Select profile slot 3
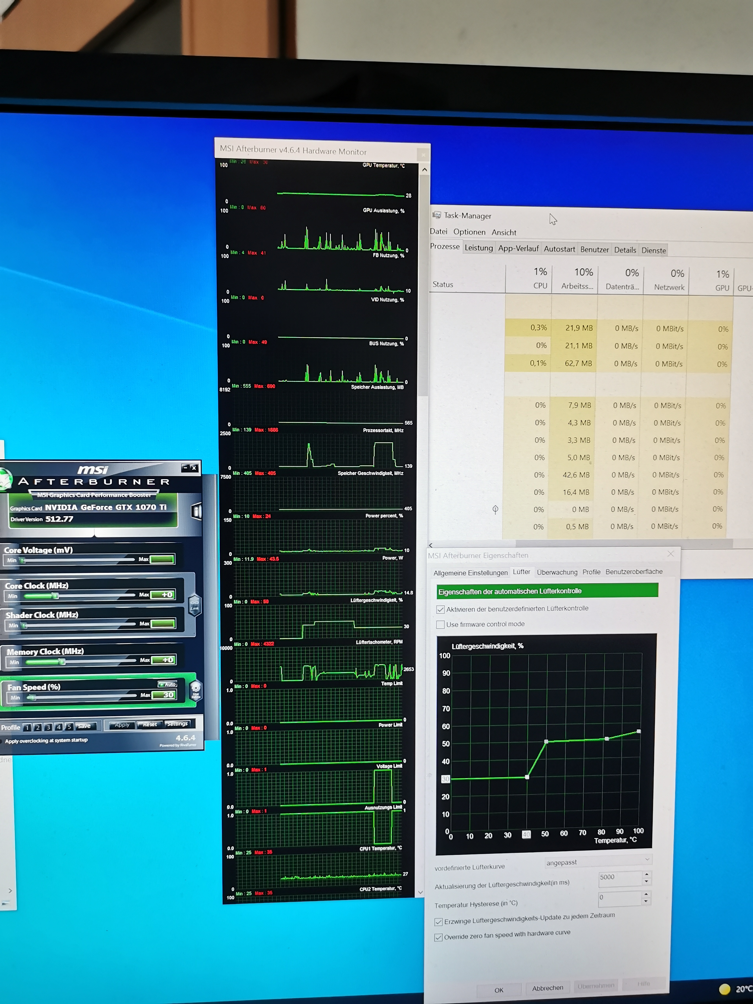This screenshot has height=1004, width=753. [x=48, y=727]
